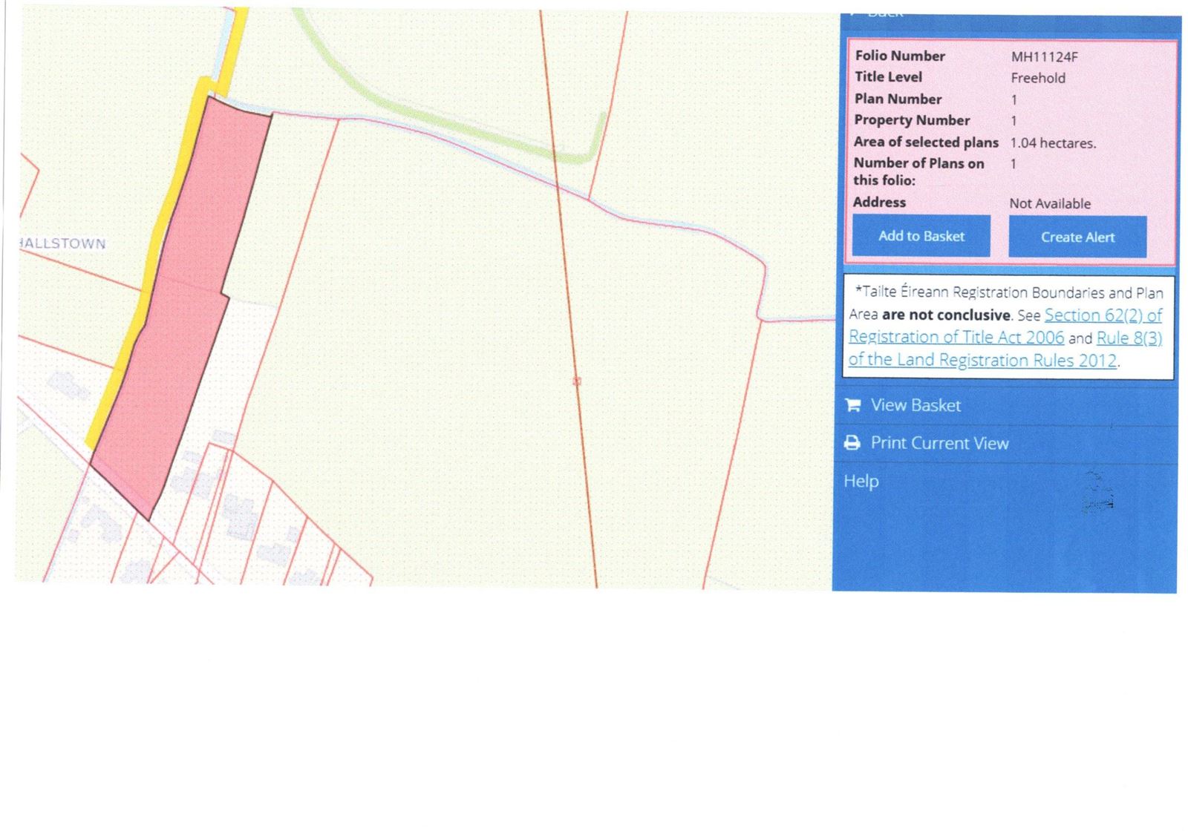Click the Add to Basket button
The image size is (1188, 840).
point(921,236)
